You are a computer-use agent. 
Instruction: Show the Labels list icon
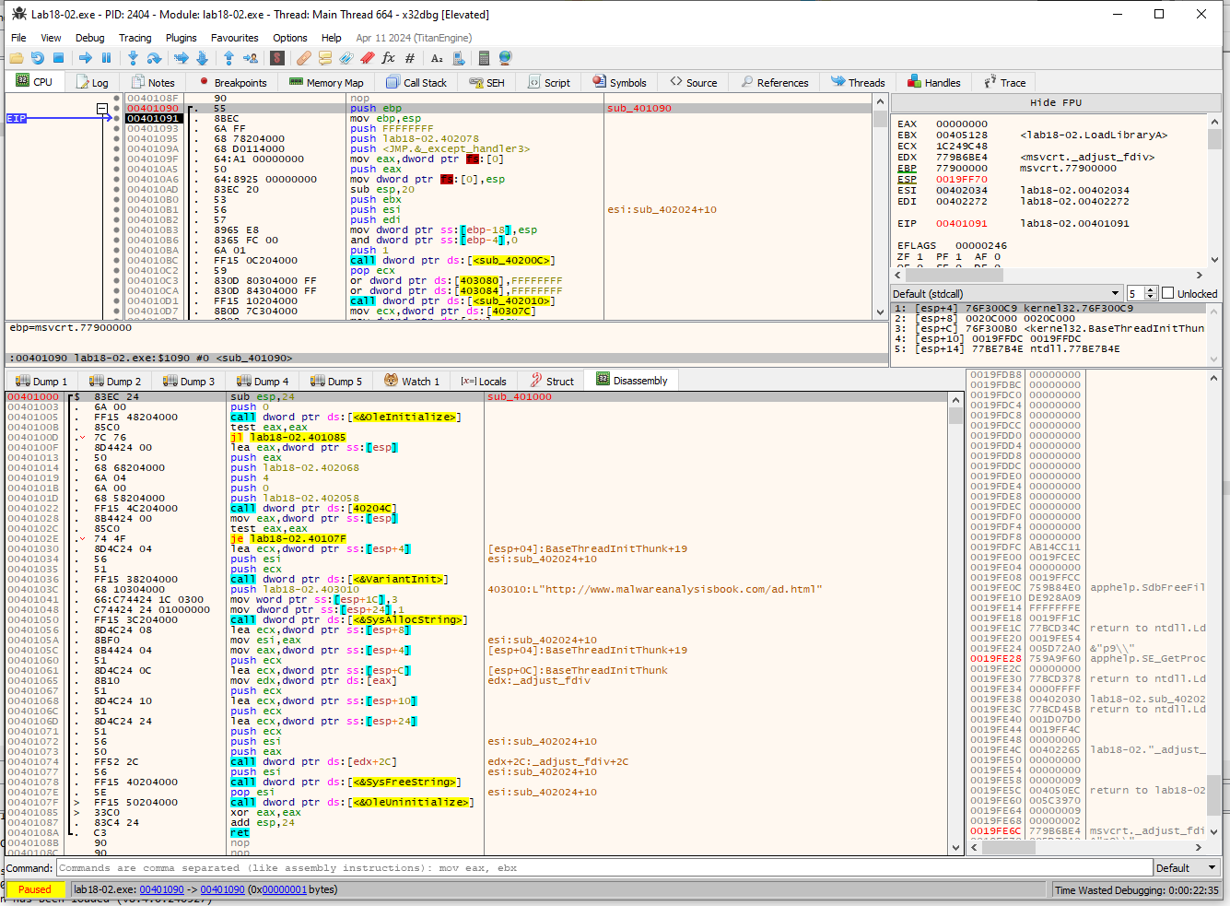tap(346, 58)
